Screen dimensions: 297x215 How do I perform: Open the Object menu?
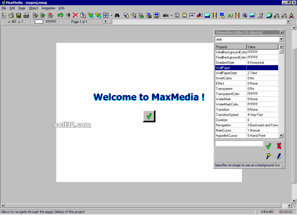(x=33, y=8)
